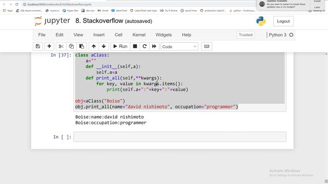
Task: Open the Try It Online bookmark
Action: tap(169, 10)
